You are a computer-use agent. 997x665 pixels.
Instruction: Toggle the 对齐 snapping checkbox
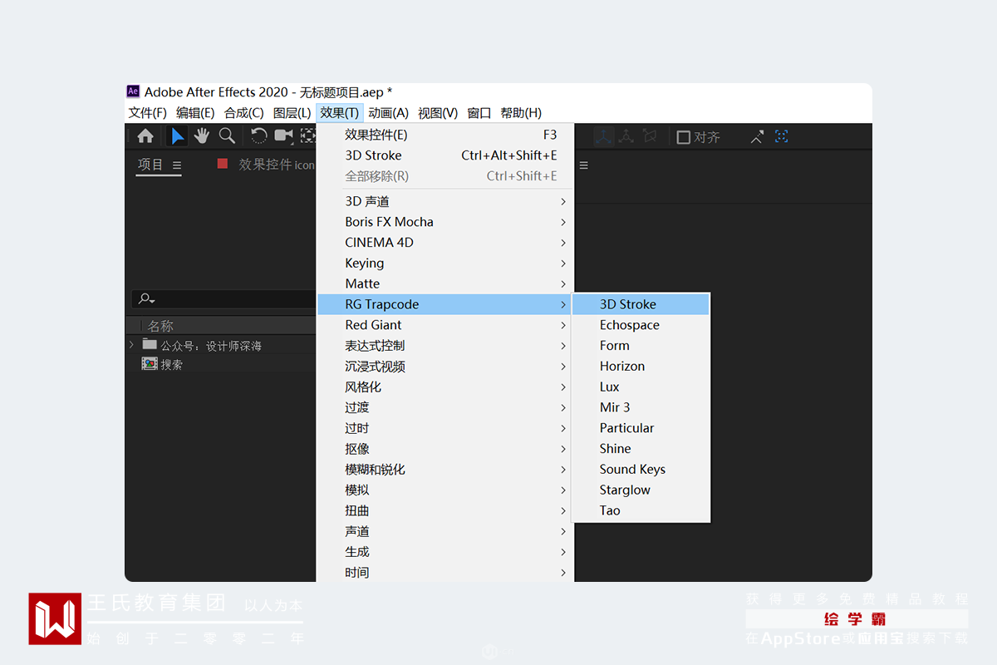(684, 137)
